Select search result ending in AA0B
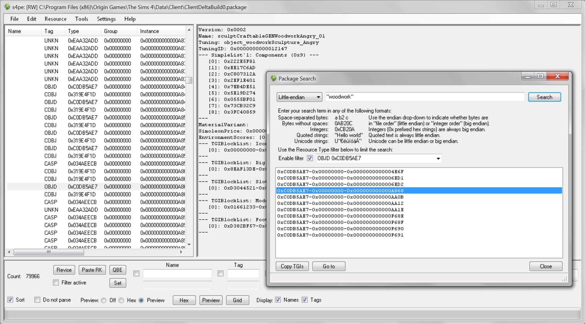 point(419,197)
